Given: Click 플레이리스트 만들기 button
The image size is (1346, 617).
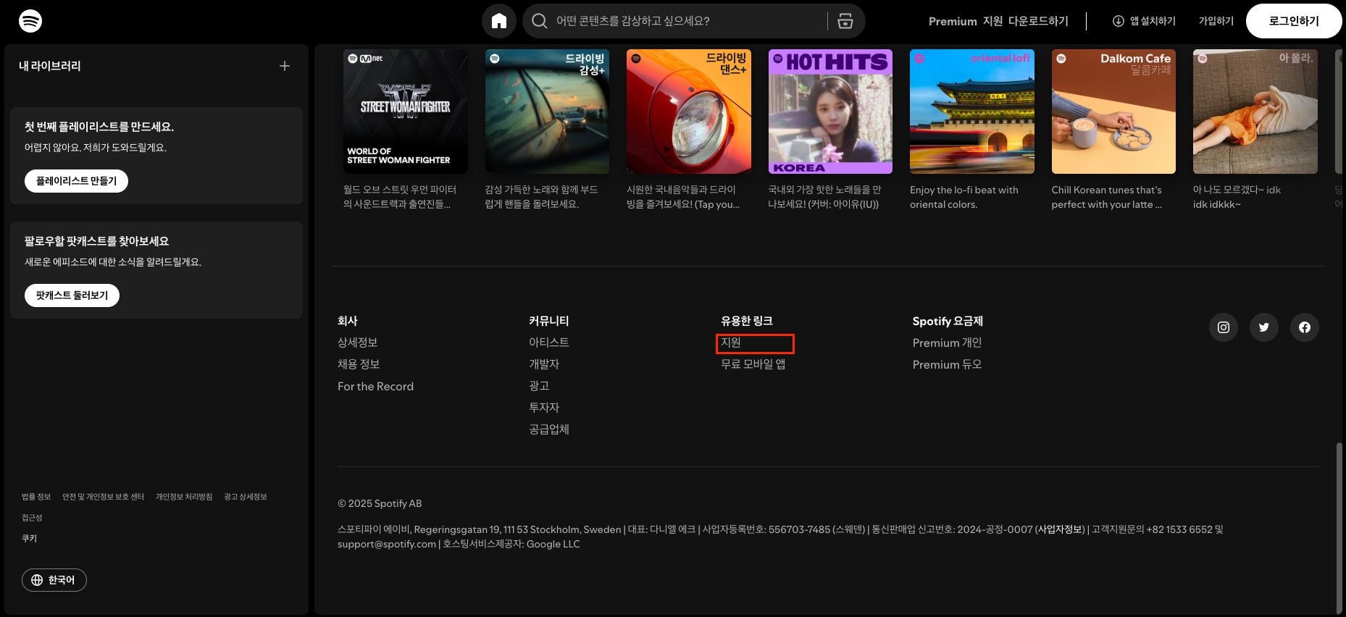Looking at the screenshot, I should [76, 181].
